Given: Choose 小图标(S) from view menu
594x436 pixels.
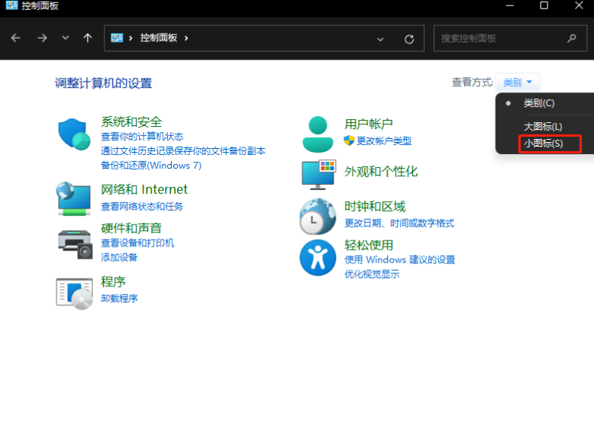Looking at the screenshot, I should tap(543, 144).
